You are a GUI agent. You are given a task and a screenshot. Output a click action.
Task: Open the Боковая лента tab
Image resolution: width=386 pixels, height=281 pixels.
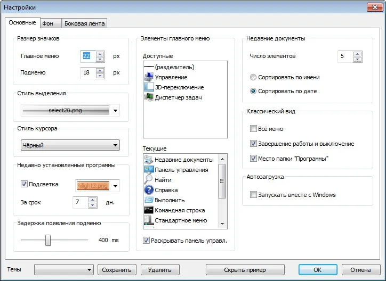click(84, 23)
